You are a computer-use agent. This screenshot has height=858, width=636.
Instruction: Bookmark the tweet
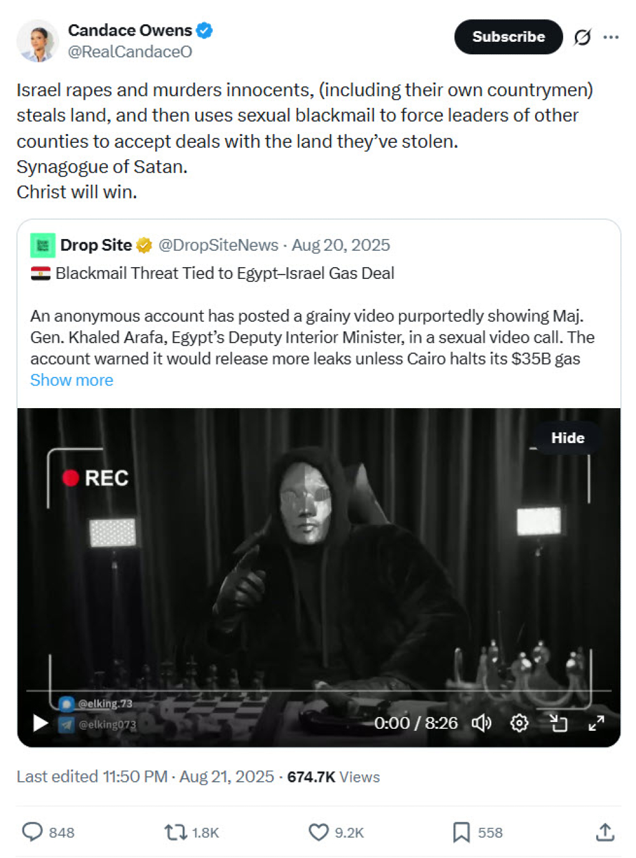click(x=461, y=832)
